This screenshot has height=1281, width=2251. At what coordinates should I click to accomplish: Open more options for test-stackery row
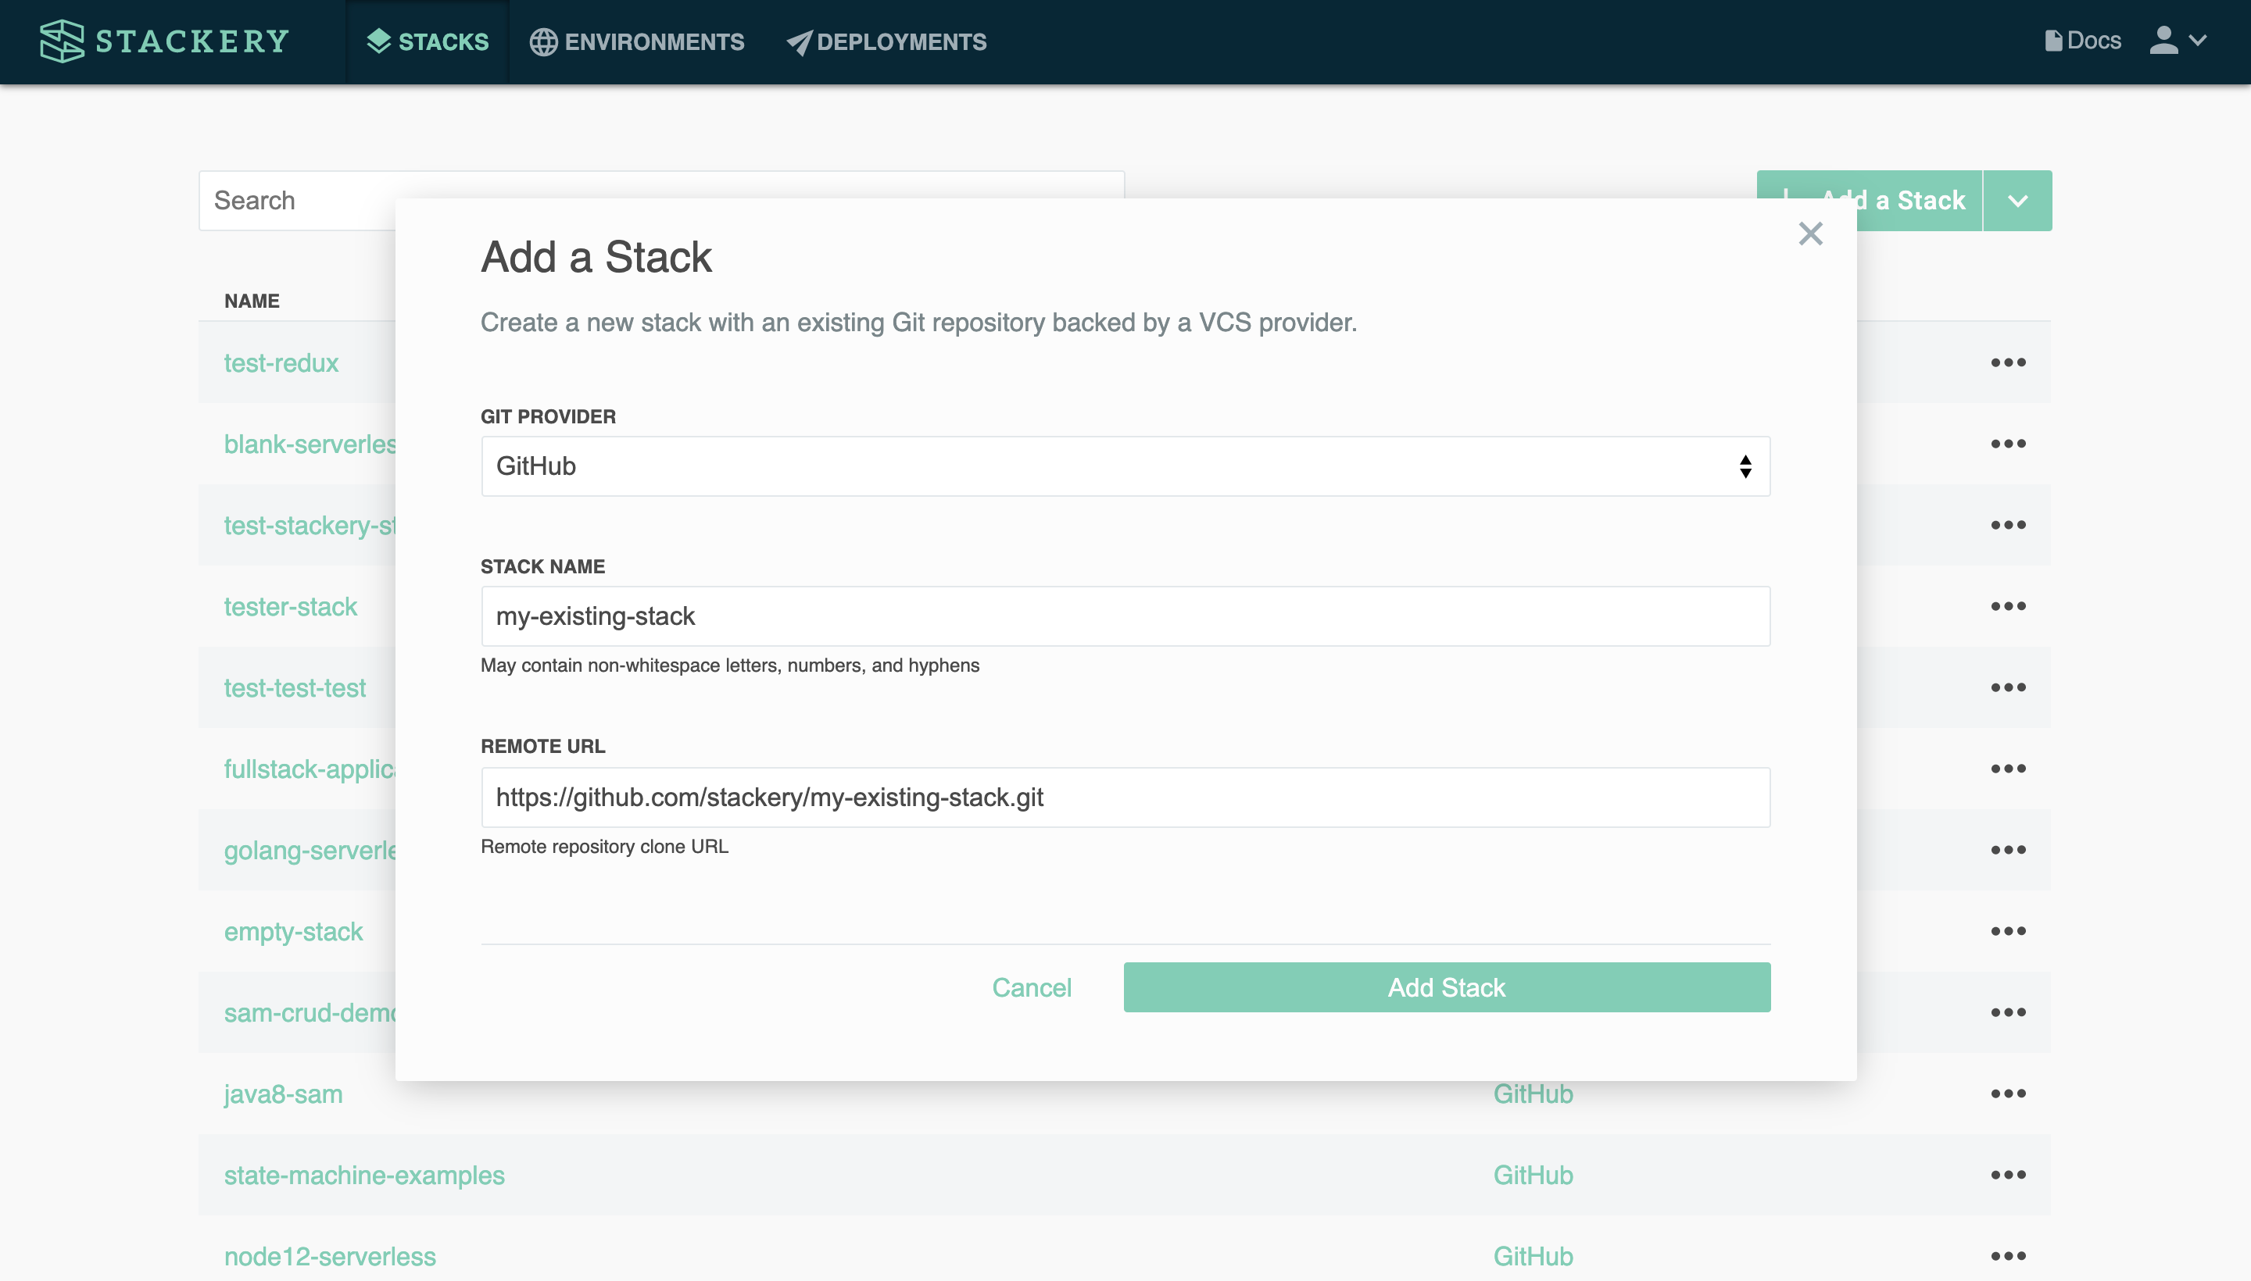point(2008,525)
